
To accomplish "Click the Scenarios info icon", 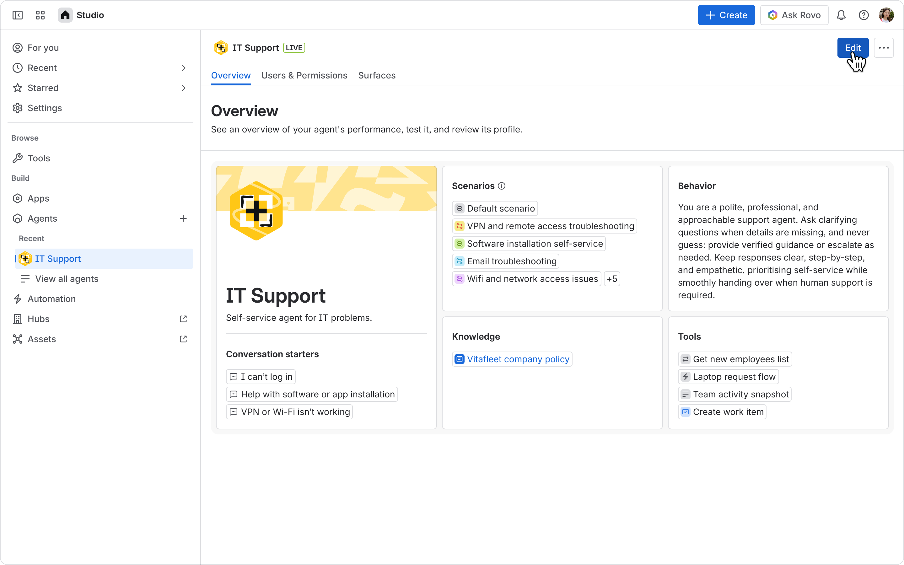I will (x=502, y=186).
